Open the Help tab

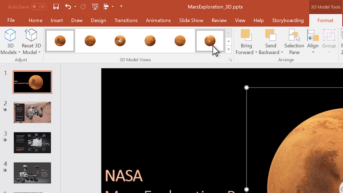tap(259, 20)
